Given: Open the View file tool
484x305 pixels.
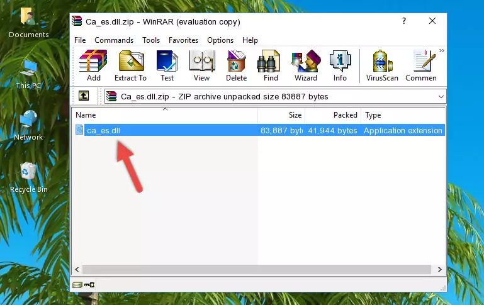Looking at the screenshot, I should click(x=202, y=65).
